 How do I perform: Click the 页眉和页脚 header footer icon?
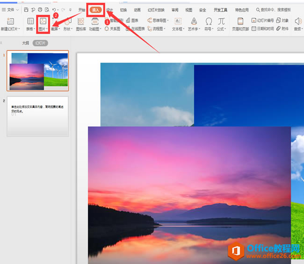(240, 21)
